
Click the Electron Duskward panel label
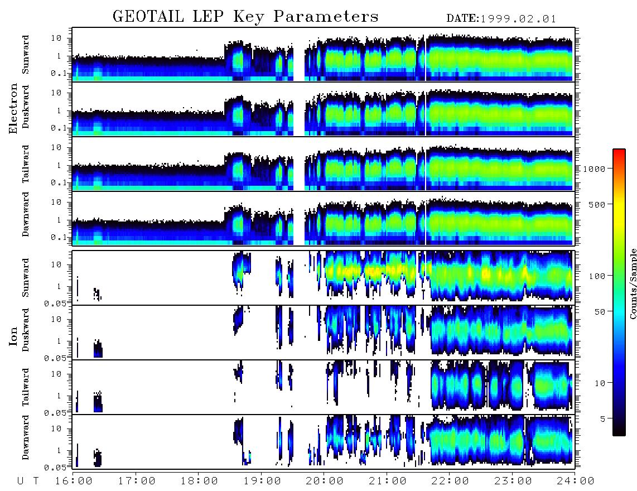pos(26,107)
